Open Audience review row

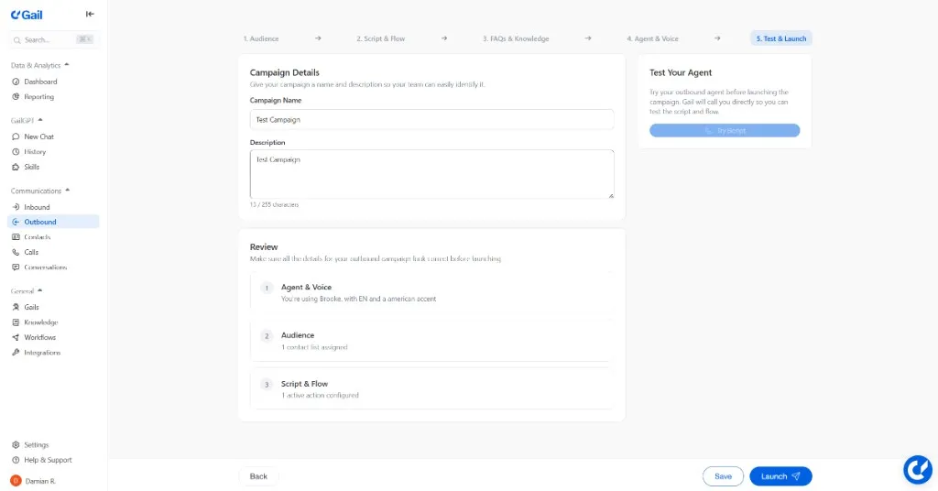coord(432,341)
